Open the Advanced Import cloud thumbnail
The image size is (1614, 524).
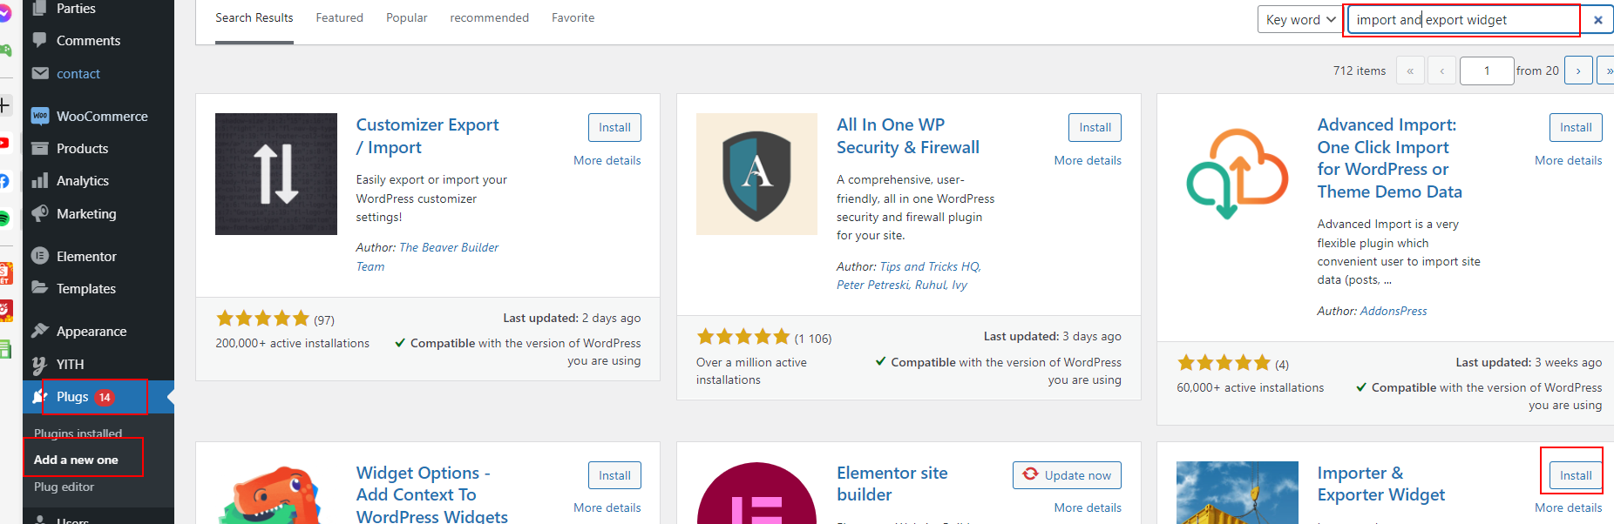(x=1238, y=174)
